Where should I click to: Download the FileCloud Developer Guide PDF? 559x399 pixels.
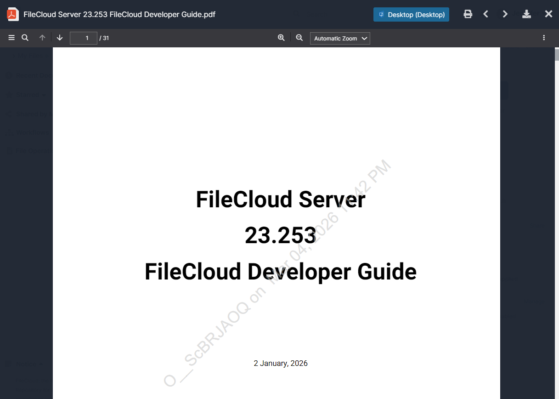527,14
